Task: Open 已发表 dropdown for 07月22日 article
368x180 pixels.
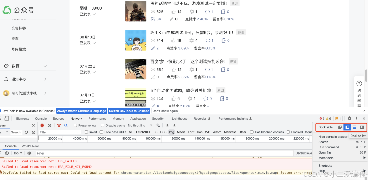Action: tap(88, 72)
